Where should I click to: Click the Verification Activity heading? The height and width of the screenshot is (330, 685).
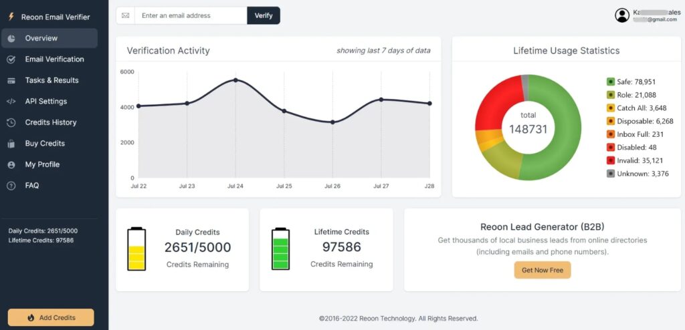pos(168,51)
